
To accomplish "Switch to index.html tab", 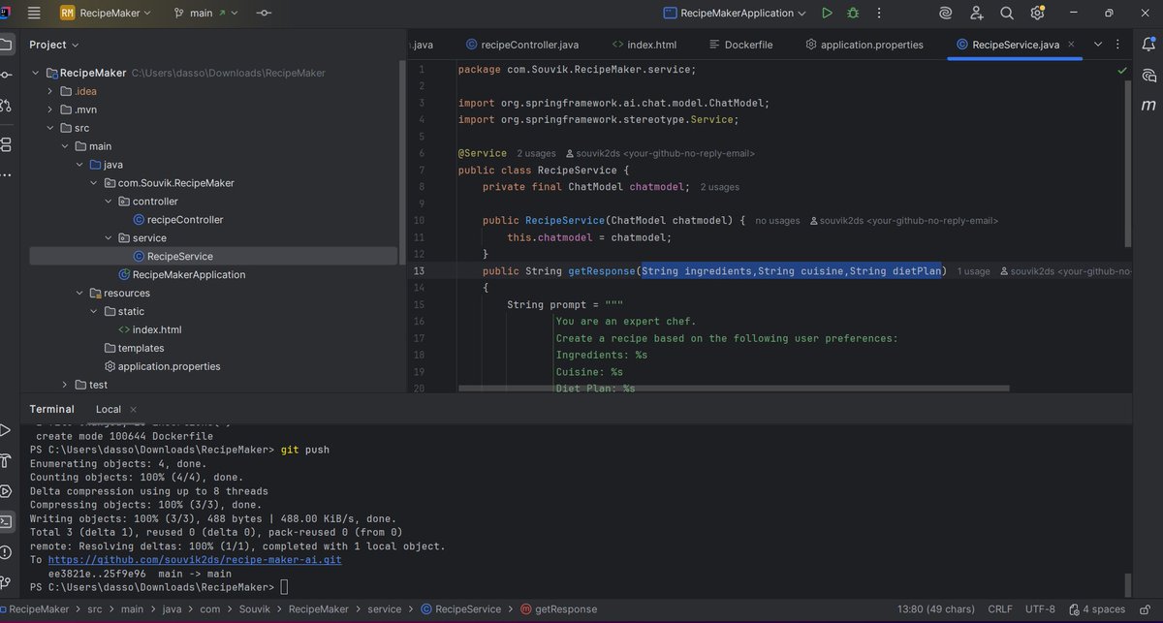I will 644,45.
